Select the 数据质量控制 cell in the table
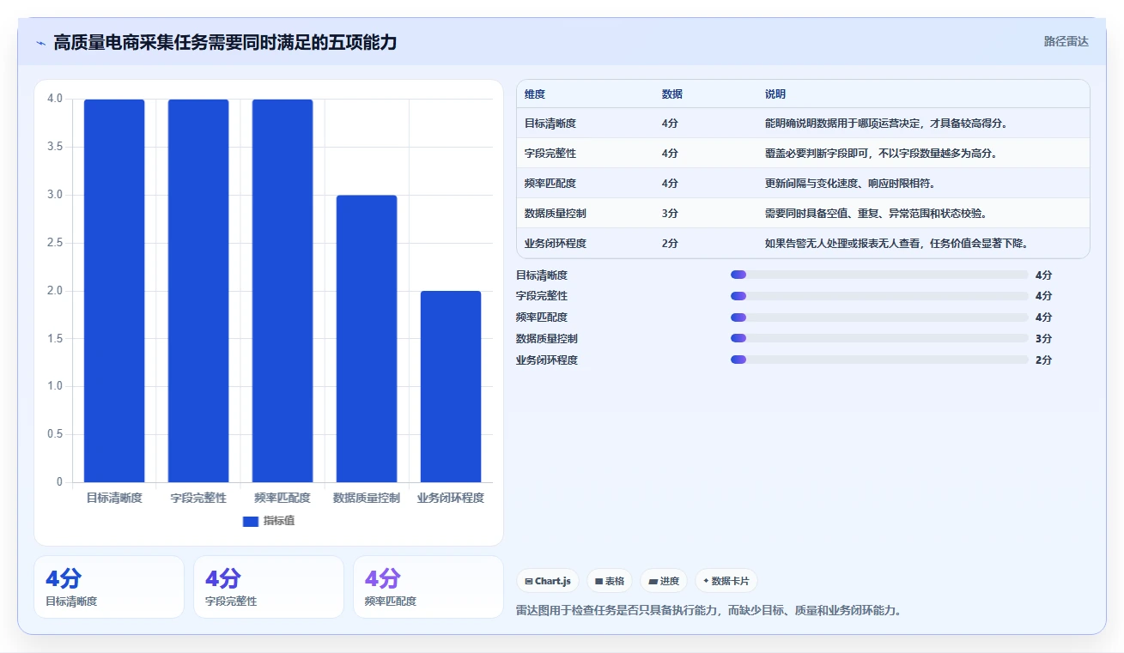Image resolution: width=1124 pixels, height=653 pixels. pyautogui.click(x=556, y=214)
